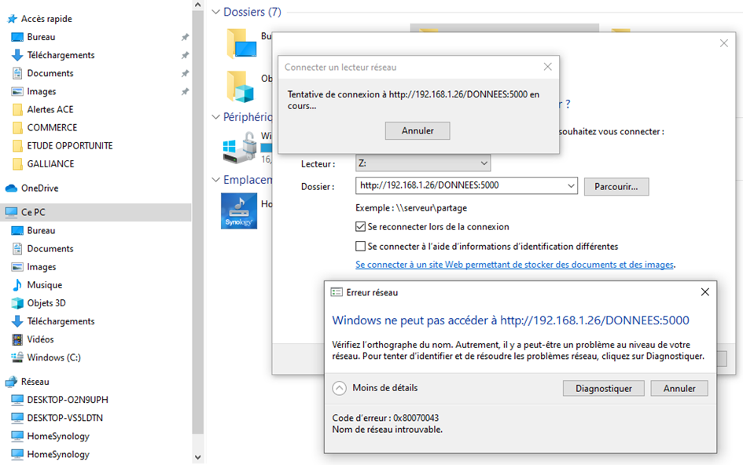Select the Réseau network icon
Screen dimensions: 743x465
click(x=11, y=382)
